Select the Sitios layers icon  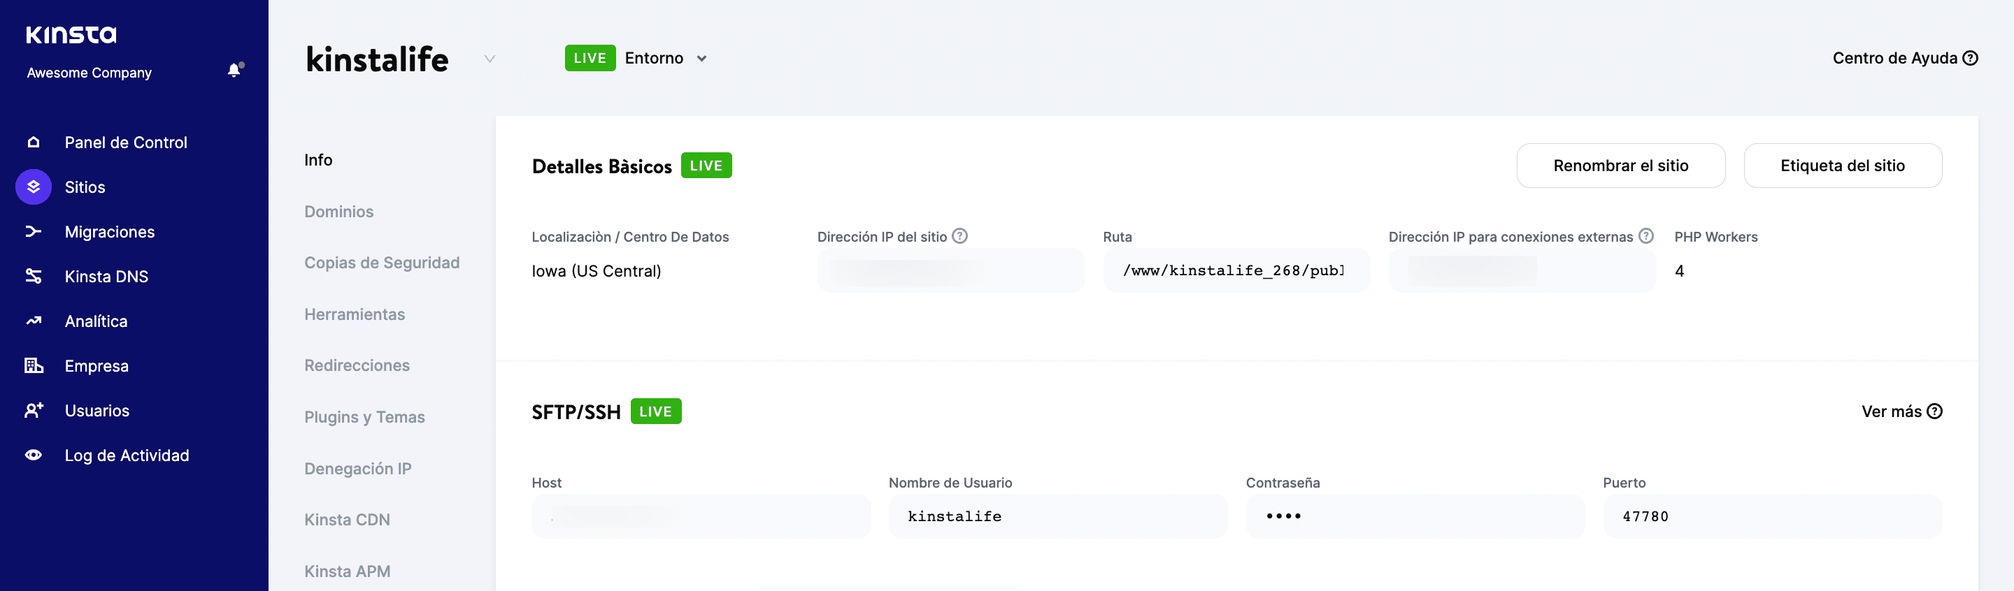coord(33,187)
